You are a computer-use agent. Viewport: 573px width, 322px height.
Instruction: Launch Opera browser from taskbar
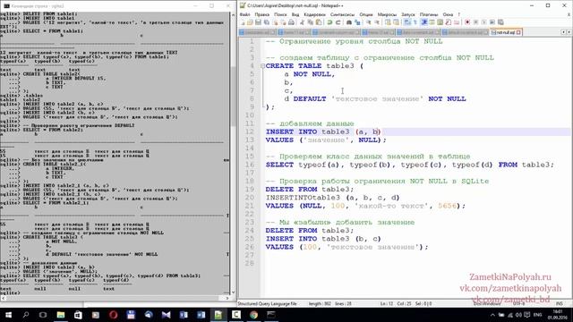[114, 315]
